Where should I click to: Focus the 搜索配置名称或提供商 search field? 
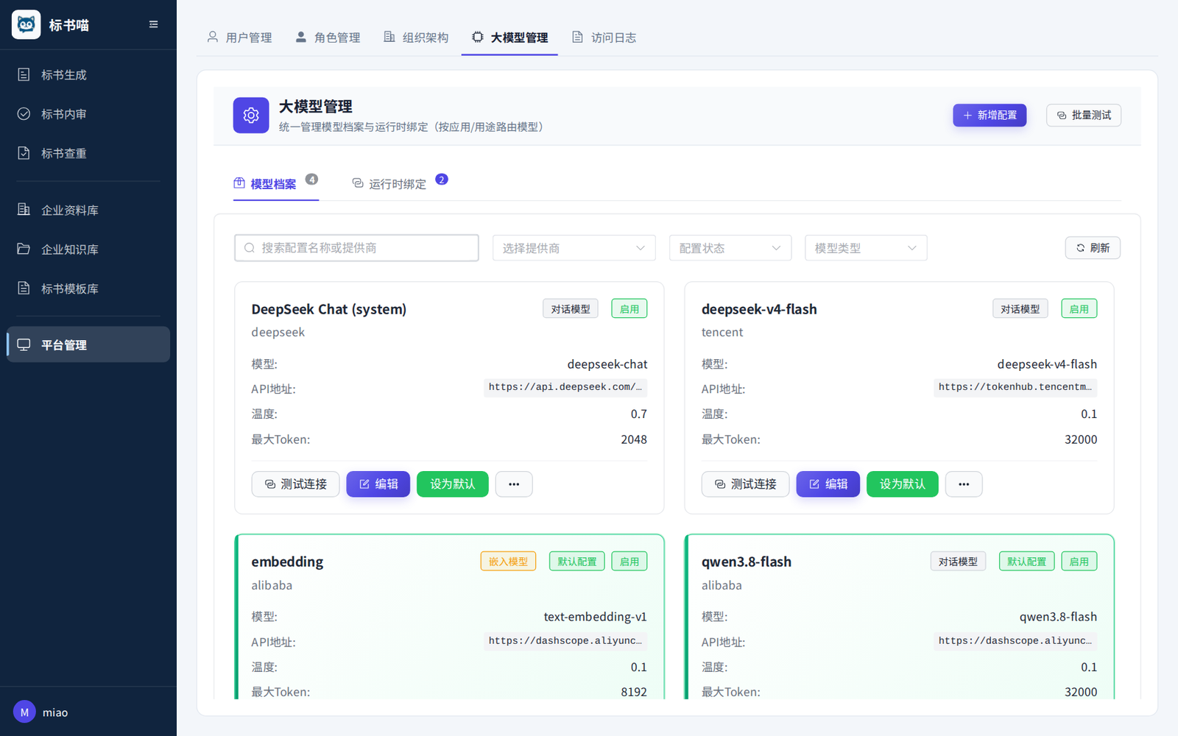click(356, 248)
